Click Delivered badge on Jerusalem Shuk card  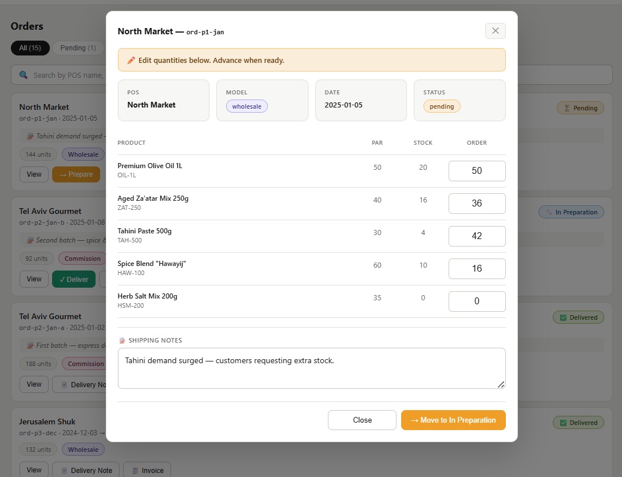(x=579, y=423)
